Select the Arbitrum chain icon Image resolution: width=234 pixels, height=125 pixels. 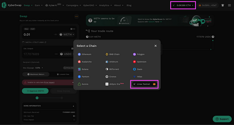pyautogui.click(x=107, y=62)
